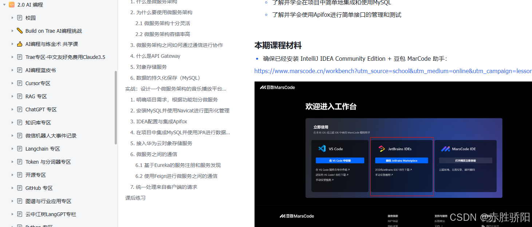
Task: Click the document icon beside Token 与分词器专区
Action: point(20,162)
